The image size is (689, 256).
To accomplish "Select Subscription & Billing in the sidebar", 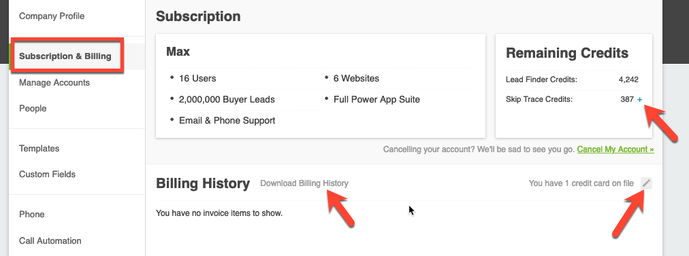I will [x=65, y=56].
